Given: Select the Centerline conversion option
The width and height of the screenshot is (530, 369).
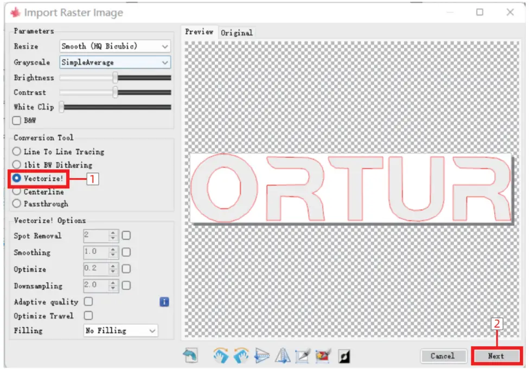Looking at the screenshot, I should 17,192.
